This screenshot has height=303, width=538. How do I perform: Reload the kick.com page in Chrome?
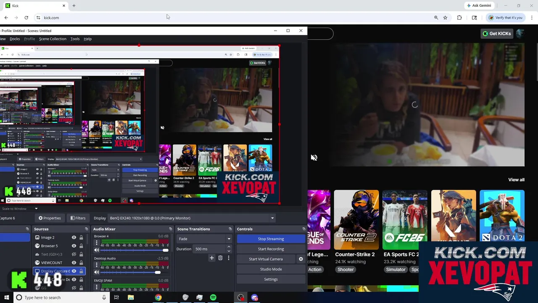[26, 18]
